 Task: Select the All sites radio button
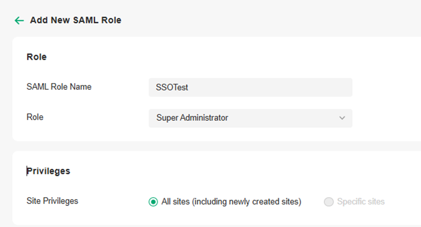coord(153,202)
